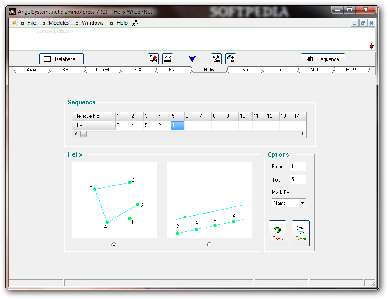
Task: Open the Sequence button
Action: (x=323, y=59)
